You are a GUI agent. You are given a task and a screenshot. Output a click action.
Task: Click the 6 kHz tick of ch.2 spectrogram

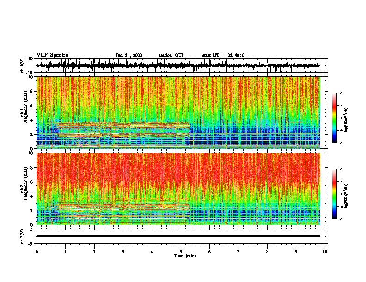pos(32,182)
